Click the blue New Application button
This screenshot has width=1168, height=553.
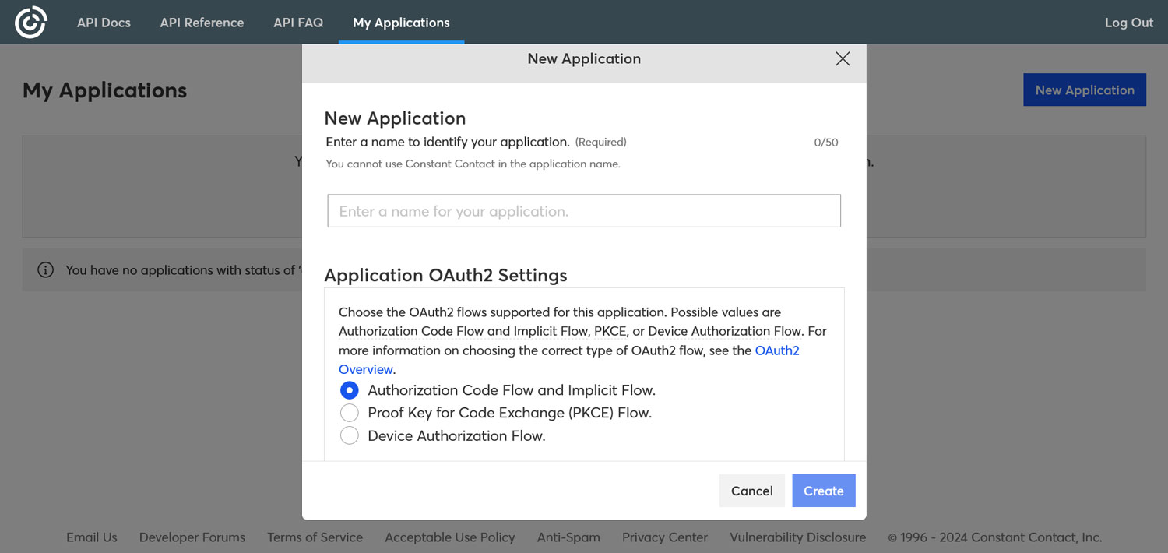1085,90
